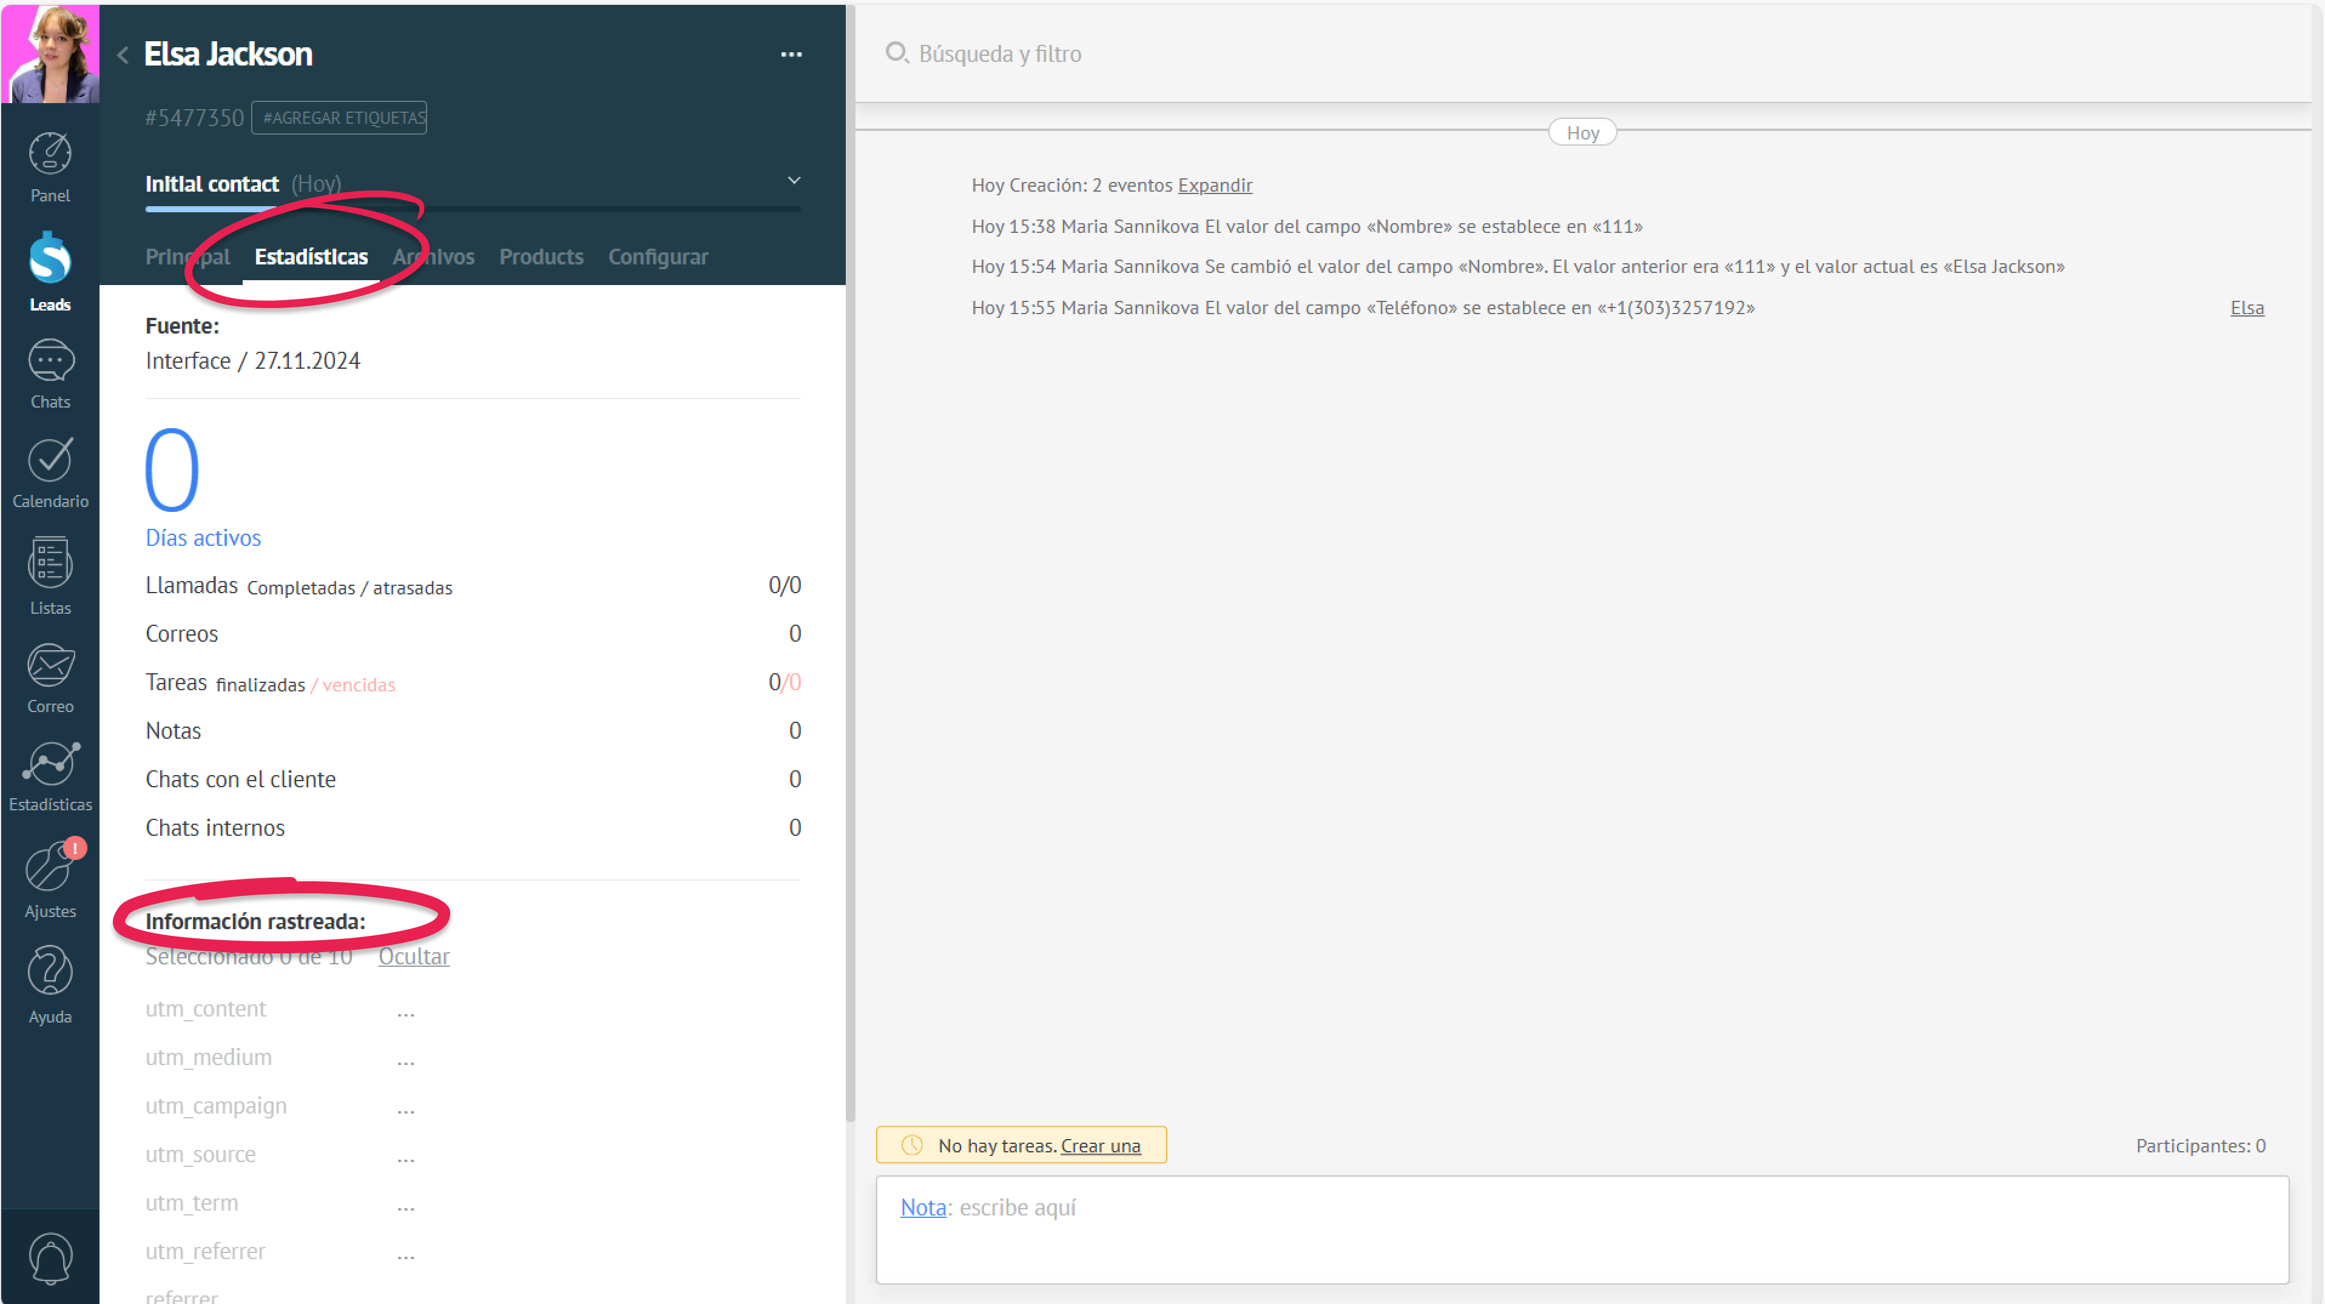This screenshot has width=2325, height=1304.
Task: Open the three-dots lead menu
Action: point(791,54)
